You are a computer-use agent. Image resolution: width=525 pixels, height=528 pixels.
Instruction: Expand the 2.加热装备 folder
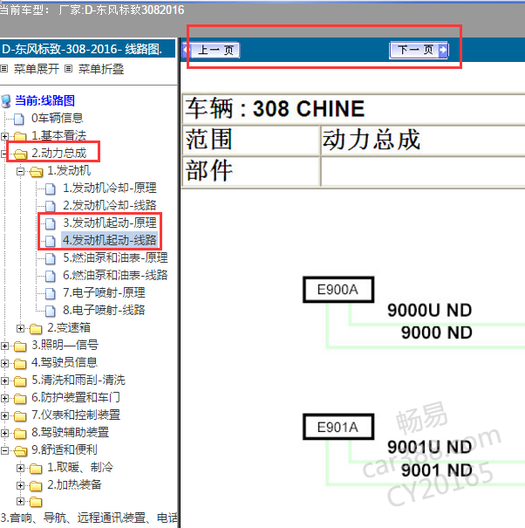[x=21, y=485]
